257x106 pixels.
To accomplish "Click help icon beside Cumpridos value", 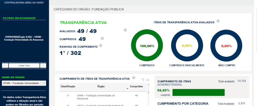I will [102, 38].
